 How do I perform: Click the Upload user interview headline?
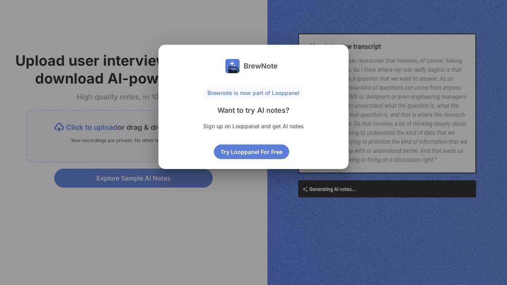(x=87, y=69)
